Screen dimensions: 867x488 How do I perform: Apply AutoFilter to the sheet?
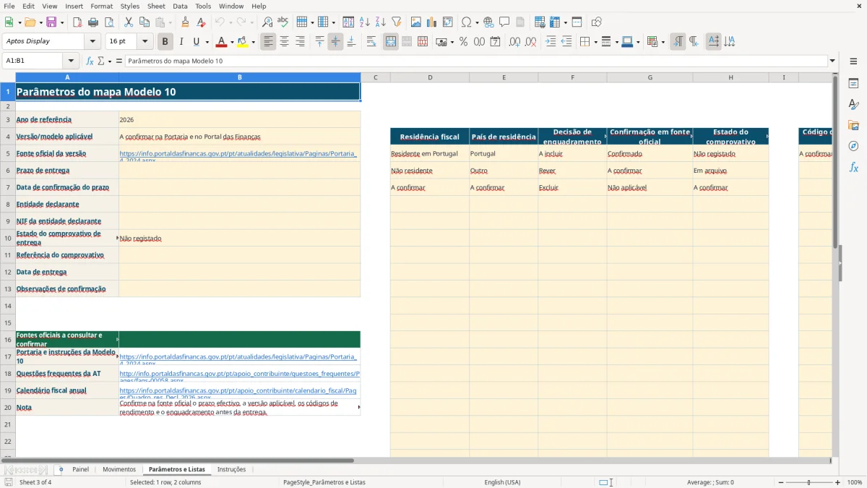click(396, 22)
